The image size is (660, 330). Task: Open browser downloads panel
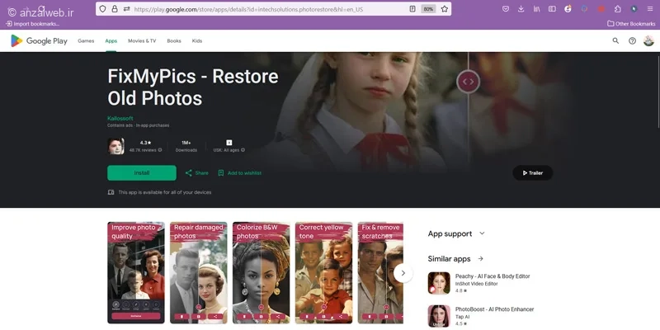(x=521, y=9)
